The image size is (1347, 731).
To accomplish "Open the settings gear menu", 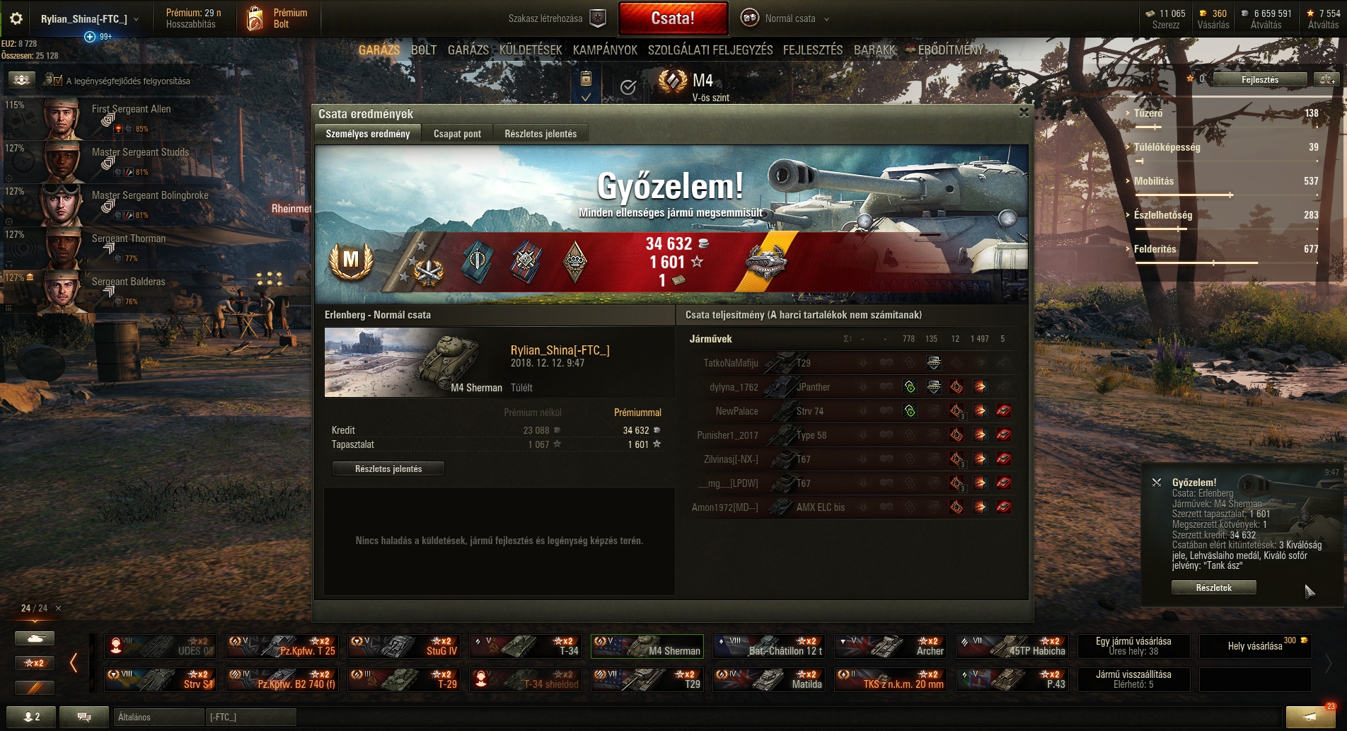I will pyautogui.click(x=16, y=18).
